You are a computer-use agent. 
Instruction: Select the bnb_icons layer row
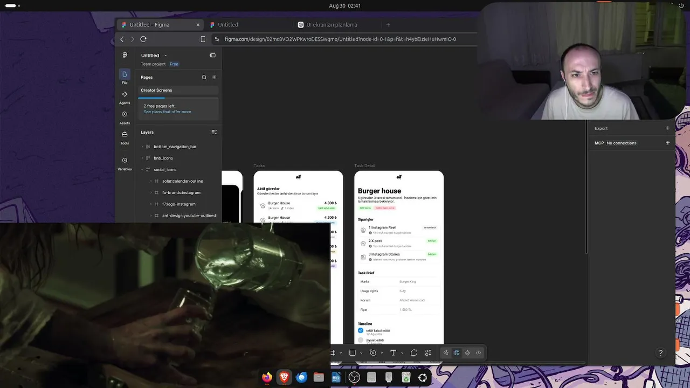pos(178,158)
